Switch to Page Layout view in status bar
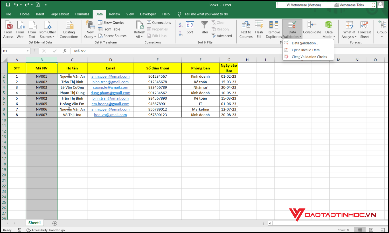Screen dimensions: 389x233 pos(371,230)
